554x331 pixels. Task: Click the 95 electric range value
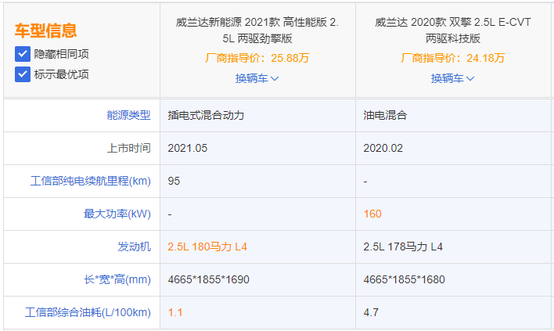(x=174, y=181)
